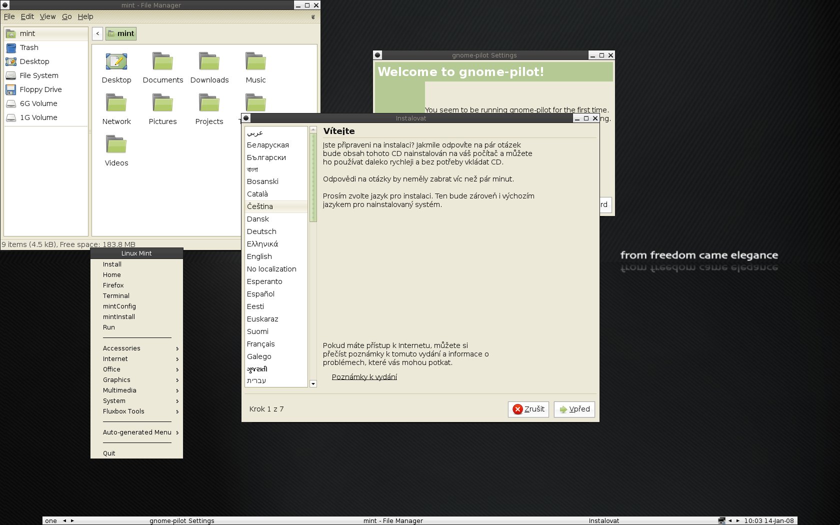The height and width of the screenshot is (525, 840).
Task: Select mint home in File Manager sidebar
Action: point(46,33)
